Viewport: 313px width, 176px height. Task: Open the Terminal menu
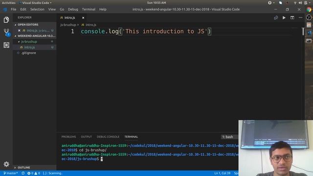pyautogui.click(x=89, y=9)
